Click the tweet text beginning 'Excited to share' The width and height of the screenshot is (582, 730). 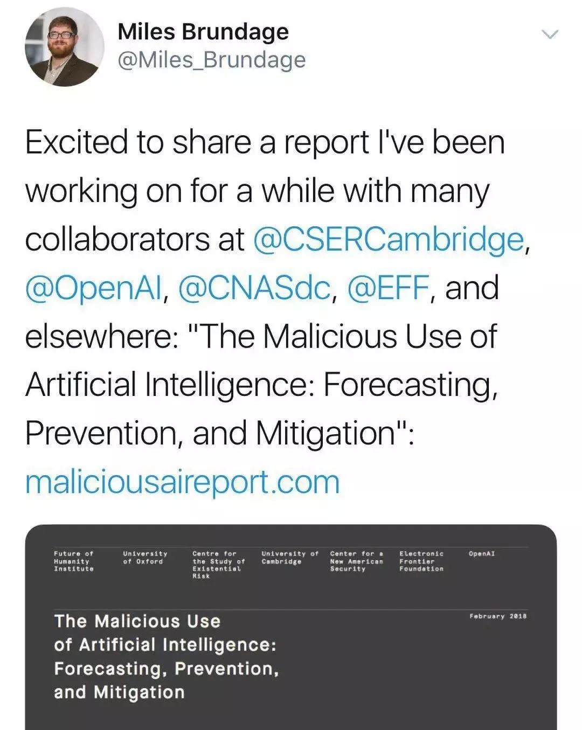coord(264,143)
